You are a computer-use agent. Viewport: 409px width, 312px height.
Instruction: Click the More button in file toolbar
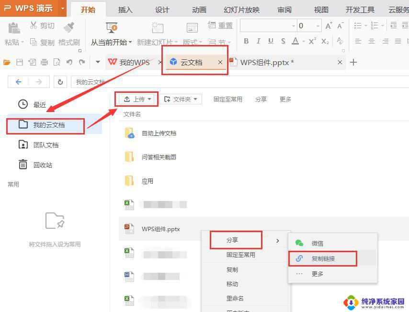pos(285,99)
